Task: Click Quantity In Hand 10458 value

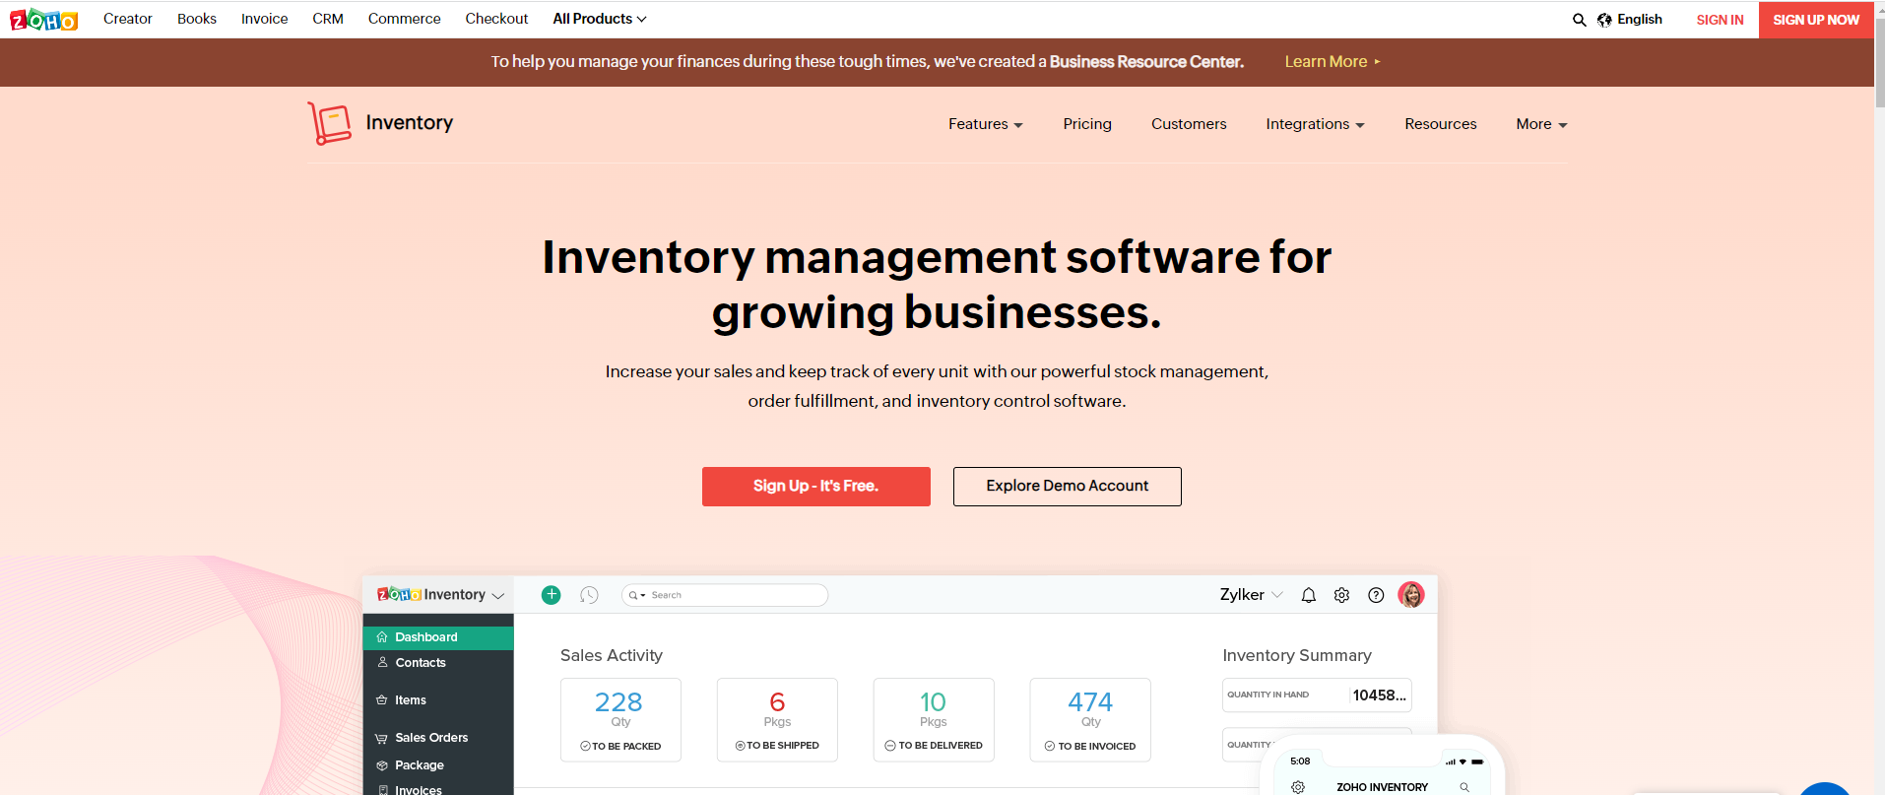Action: click(1379, 696)
